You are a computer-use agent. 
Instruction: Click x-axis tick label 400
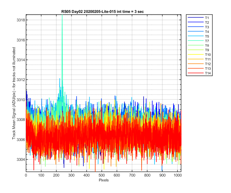pyautogui.click(x=87, y=175)
